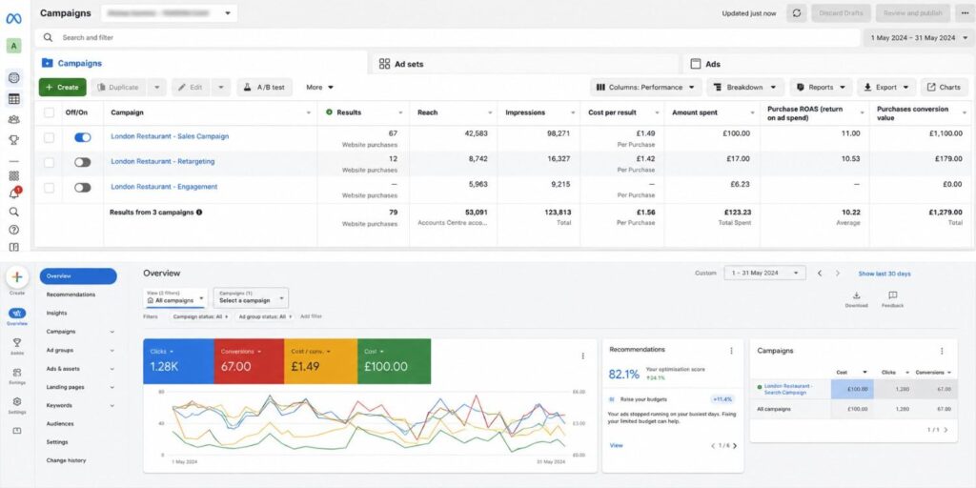The image size is (976, 488).
Task: Select Recommendations in Google Ads side menu
Action: click(71, 295)
